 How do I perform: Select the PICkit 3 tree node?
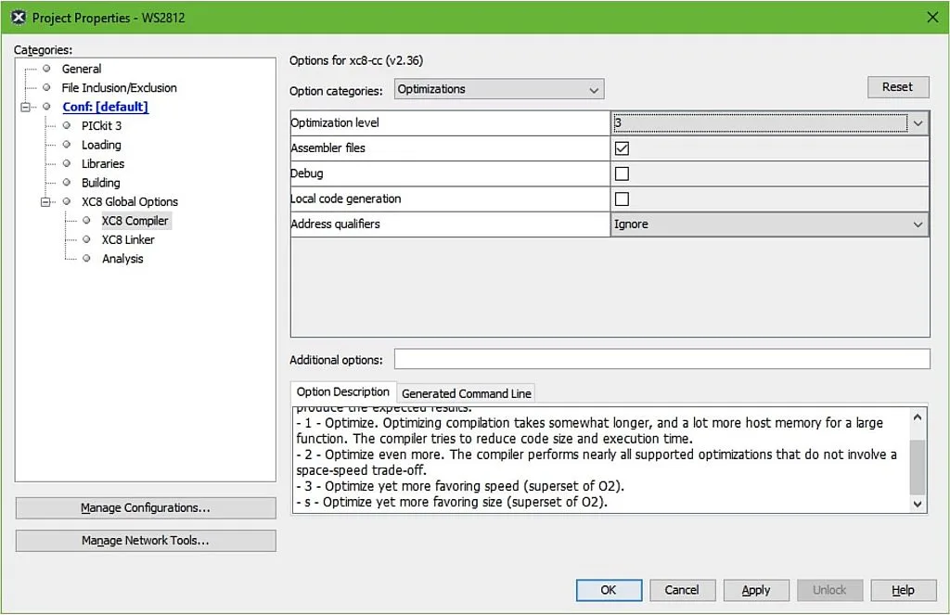coord(101,126)
